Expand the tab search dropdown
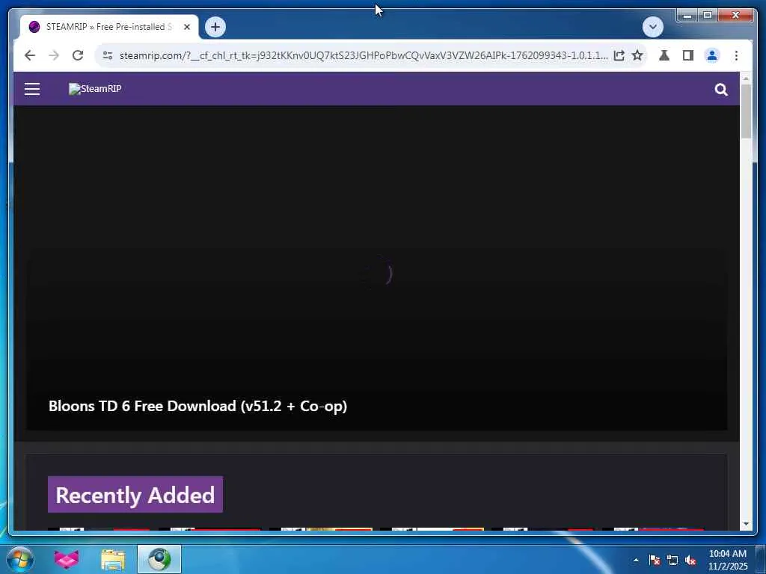Screen dimensions: 766x574 point(652,27)
